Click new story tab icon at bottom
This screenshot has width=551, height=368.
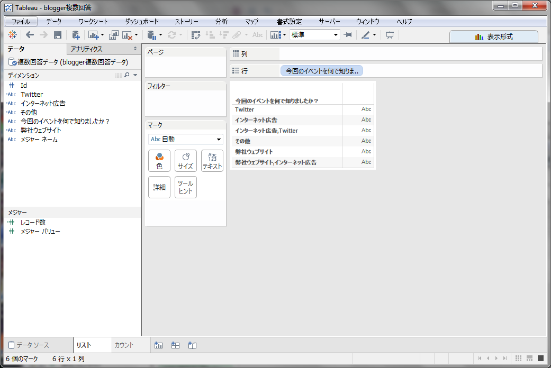(192, 345)
